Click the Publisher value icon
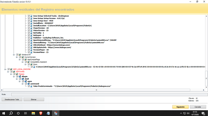Viewport: 208px width, 116px height. [x=31, y=38]
